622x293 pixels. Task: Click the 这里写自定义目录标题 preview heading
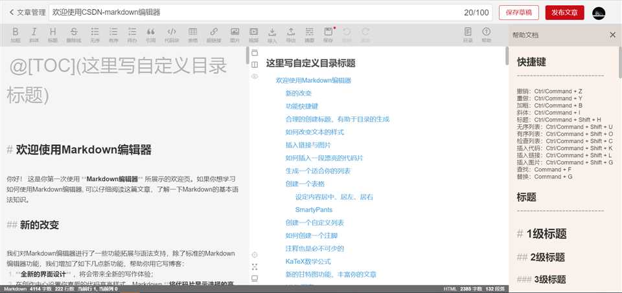click(310, 63)
